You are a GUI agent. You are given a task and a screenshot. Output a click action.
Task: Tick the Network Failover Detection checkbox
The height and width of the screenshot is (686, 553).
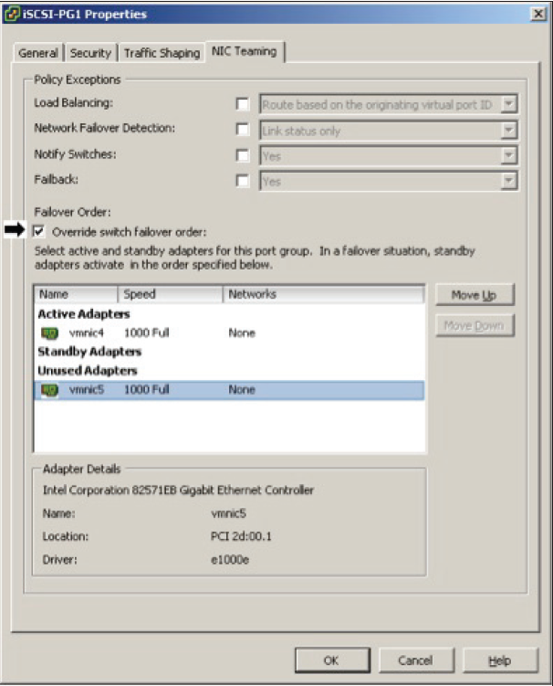click(x=243, y=131)
